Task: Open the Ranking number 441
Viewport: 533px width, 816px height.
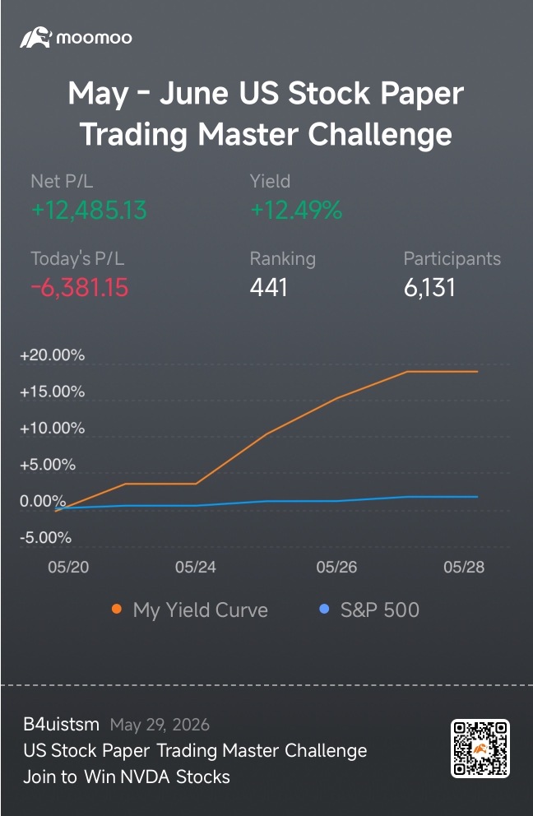Action: click(x=269, y=288)
